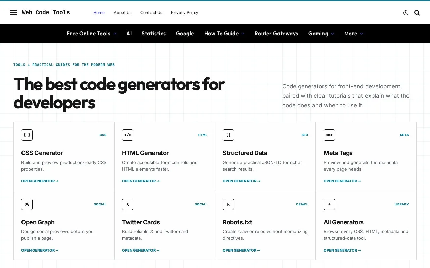Open generator link under All Generators
The image size is (430, 268).
[342, 250]
